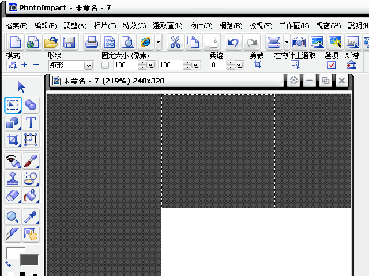Select the Remove Red Eye tool

tap(13, 161)
